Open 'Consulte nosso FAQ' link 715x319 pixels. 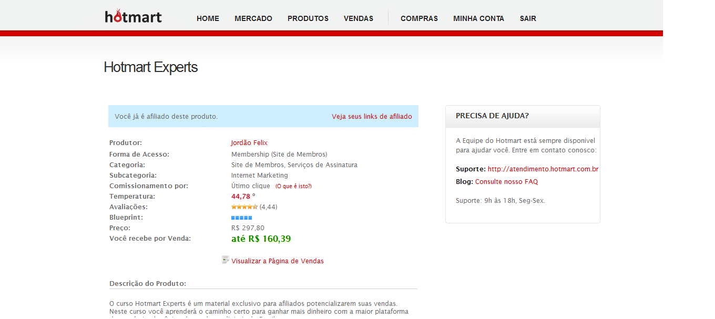click(x=506, y=182)
